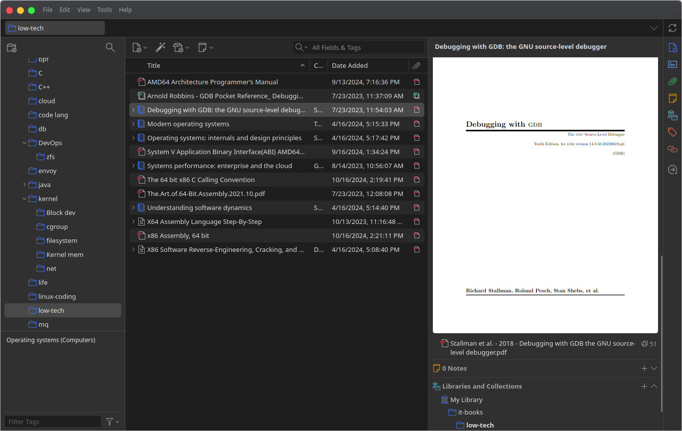Viewport: 682px width, 431px height.
Task: Jump to Tags section in side pane
Action: coord(673,132)
